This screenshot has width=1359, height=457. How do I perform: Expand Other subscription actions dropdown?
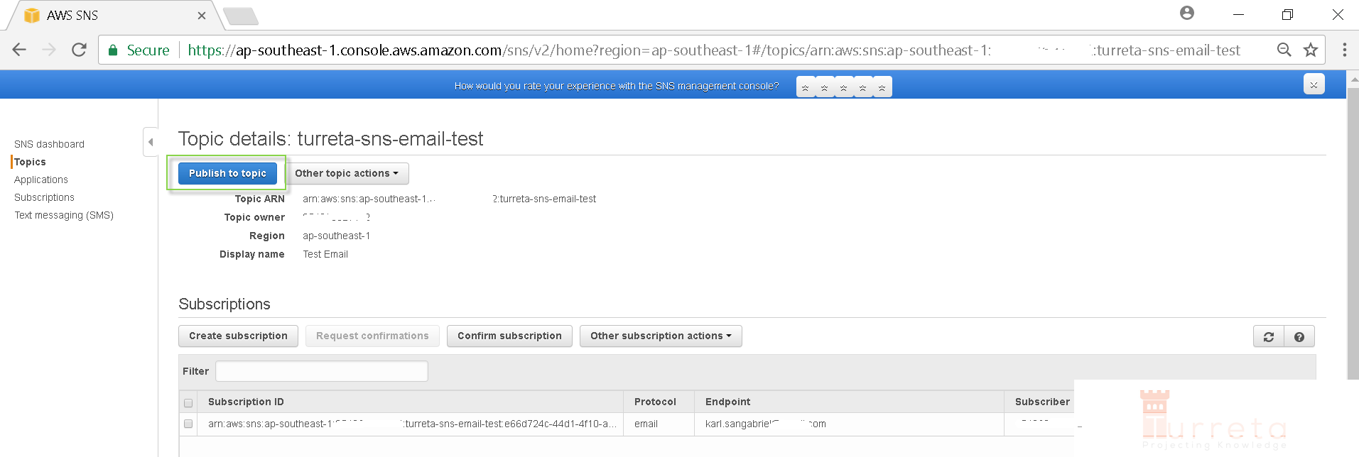pos(661,336)
